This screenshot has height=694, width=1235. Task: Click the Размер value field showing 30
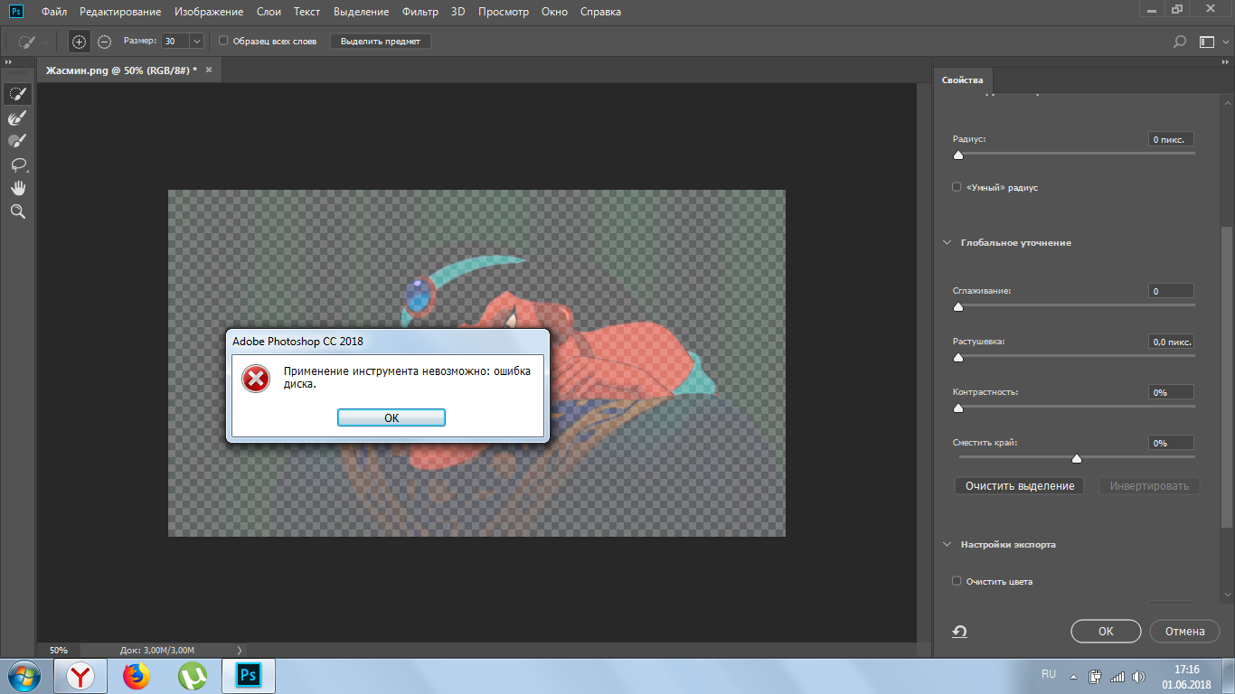click(x=175, y=42)
